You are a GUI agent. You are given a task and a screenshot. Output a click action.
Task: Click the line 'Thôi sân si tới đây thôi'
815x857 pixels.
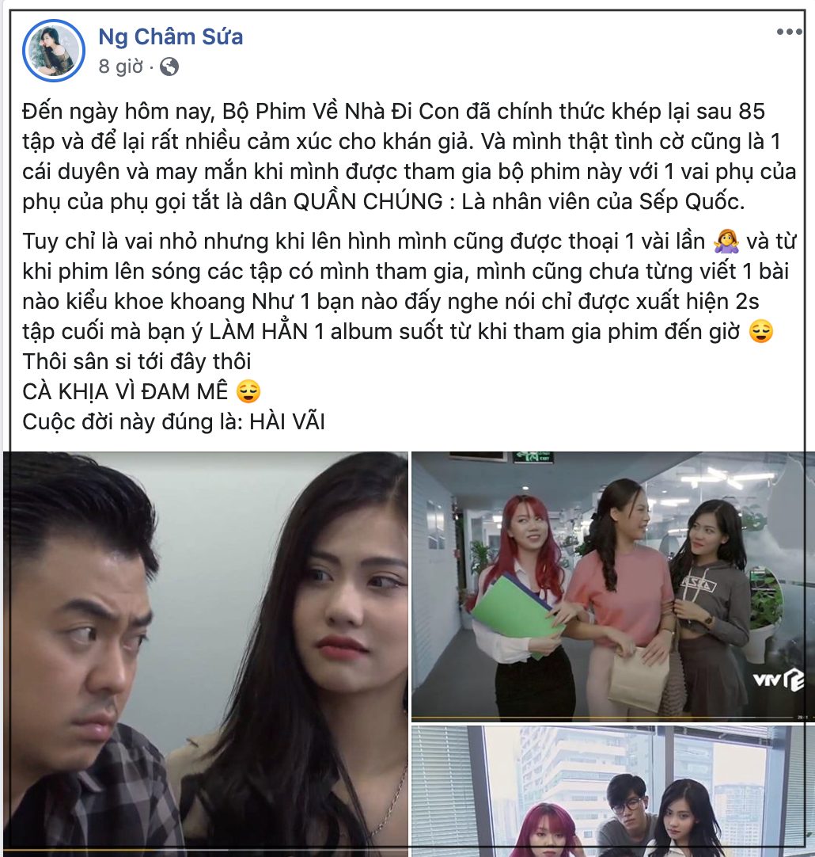(x=136, y=362)
